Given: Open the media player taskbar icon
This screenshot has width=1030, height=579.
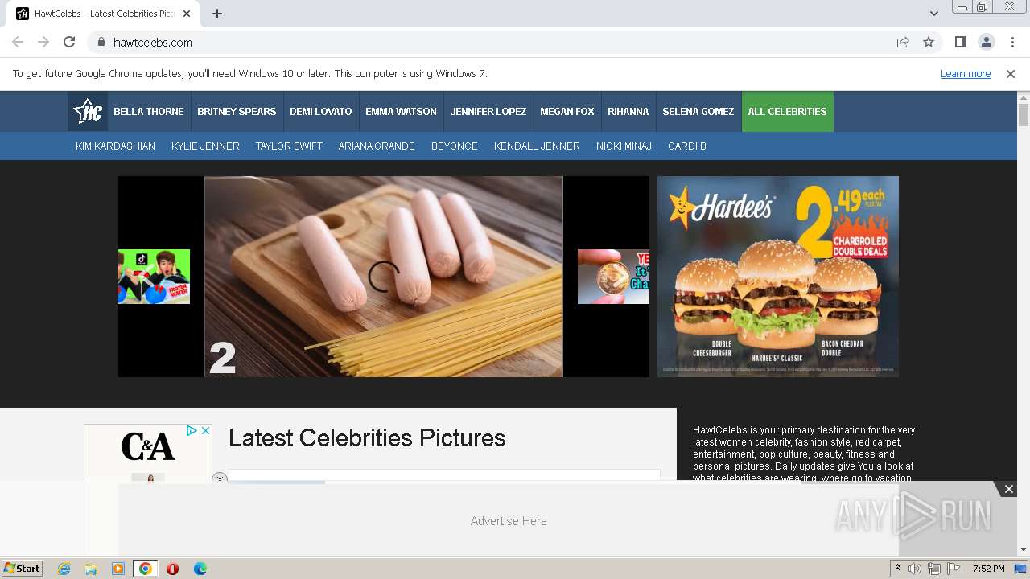Looking at the screenshot, I should [118, 569].
